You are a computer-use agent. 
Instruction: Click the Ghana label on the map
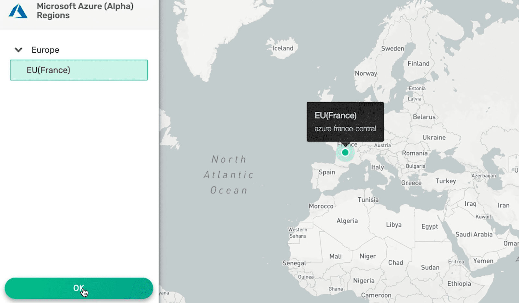[x=335, y=289]
